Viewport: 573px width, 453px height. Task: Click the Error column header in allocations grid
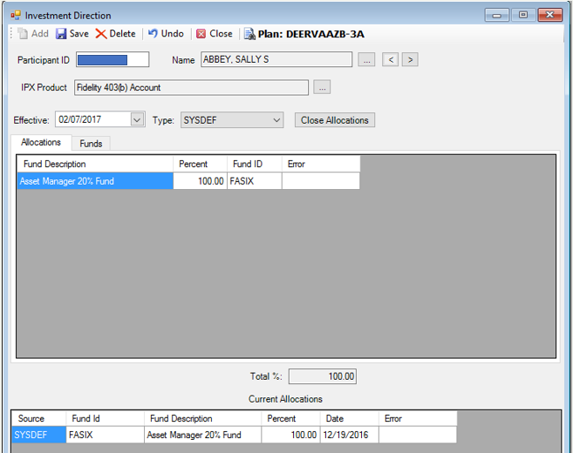321,164
